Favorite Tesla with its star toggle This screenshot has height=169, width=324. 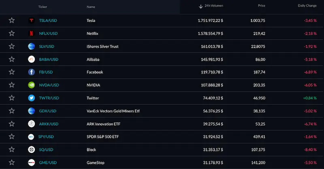pyautogui.click(x=12, y=21)
